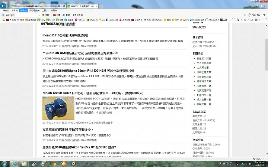This screenshot has width=268, height=167.
Task: Open the 我的最愛(A) favorites menu
Action: pos(34,10)
